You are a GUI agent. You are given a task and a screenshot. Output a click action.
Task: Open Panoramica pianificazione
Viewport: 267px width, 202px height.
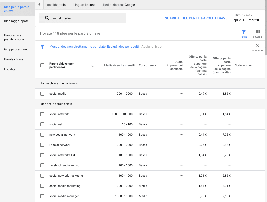pyautogui.click(x=14, y=37)
